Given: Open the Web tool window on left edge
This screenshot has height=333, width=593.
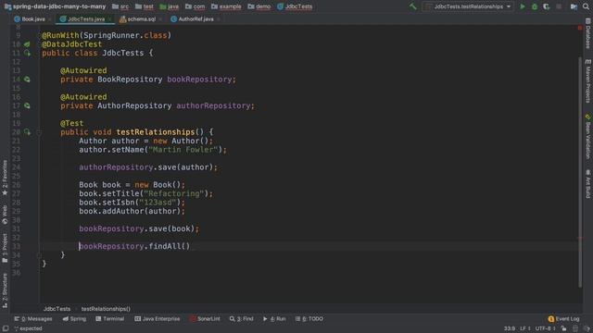Looking at the screenshot, I should coord(5,215).
